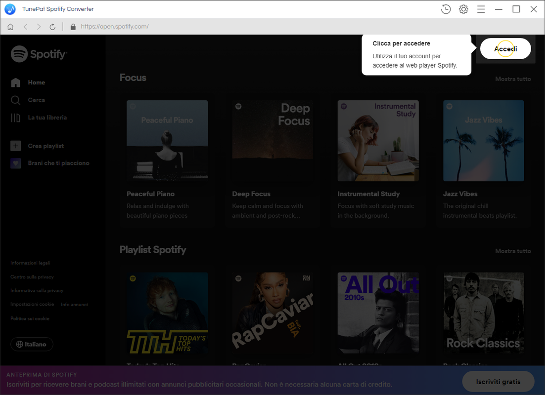Navigate forward with the right arrow
Screen dimensions: 545x395
(x=39, y=27)
